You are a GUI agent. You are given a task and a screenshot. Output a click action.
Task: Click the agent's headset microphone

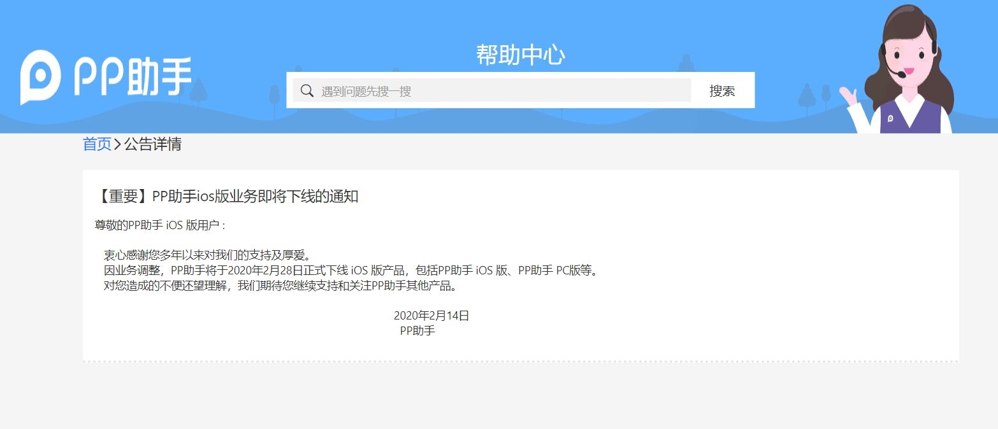[x=899, y=75]
